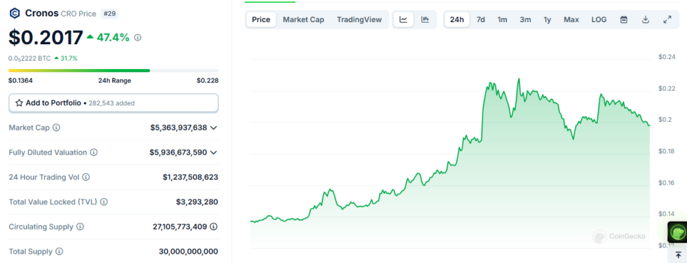Click the $0.2017 price text
This screenshot has height=263, width=687.
click(46, 37)
